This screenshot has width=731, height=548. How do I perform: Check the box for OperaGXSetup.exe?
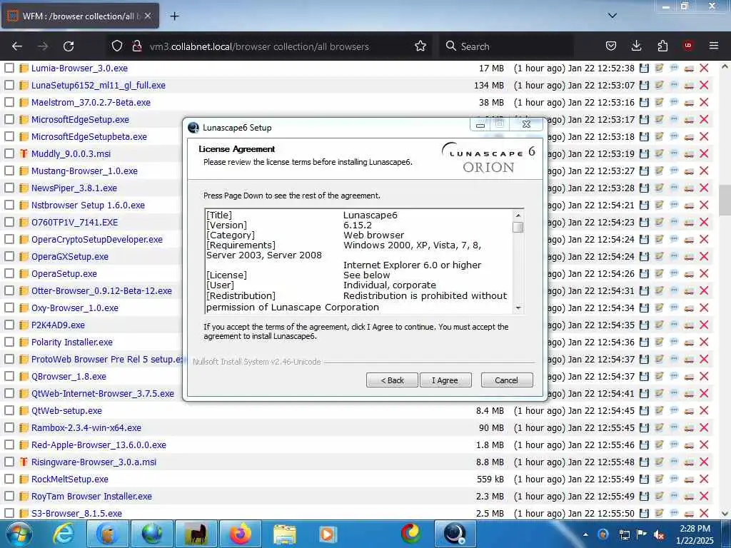pyautogui.click(x=9, y=256)
